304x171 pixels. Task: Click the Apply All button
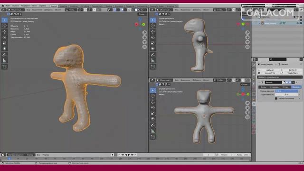268,70
